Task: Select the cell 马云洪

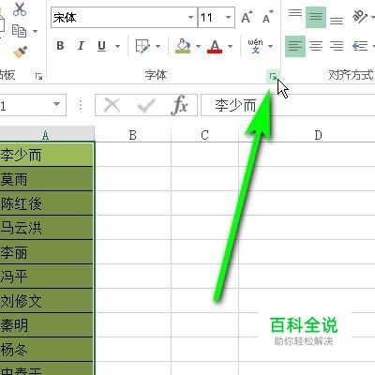Action: [47, 228]
